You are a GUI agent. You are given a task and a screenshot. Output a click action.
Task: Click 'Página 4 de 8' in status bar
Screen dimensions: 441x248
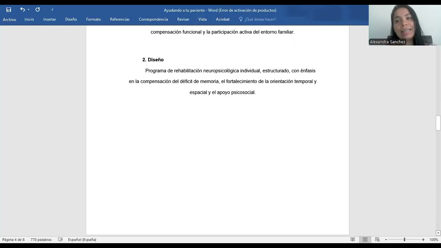pyautogui.click(x=13, y=240)
